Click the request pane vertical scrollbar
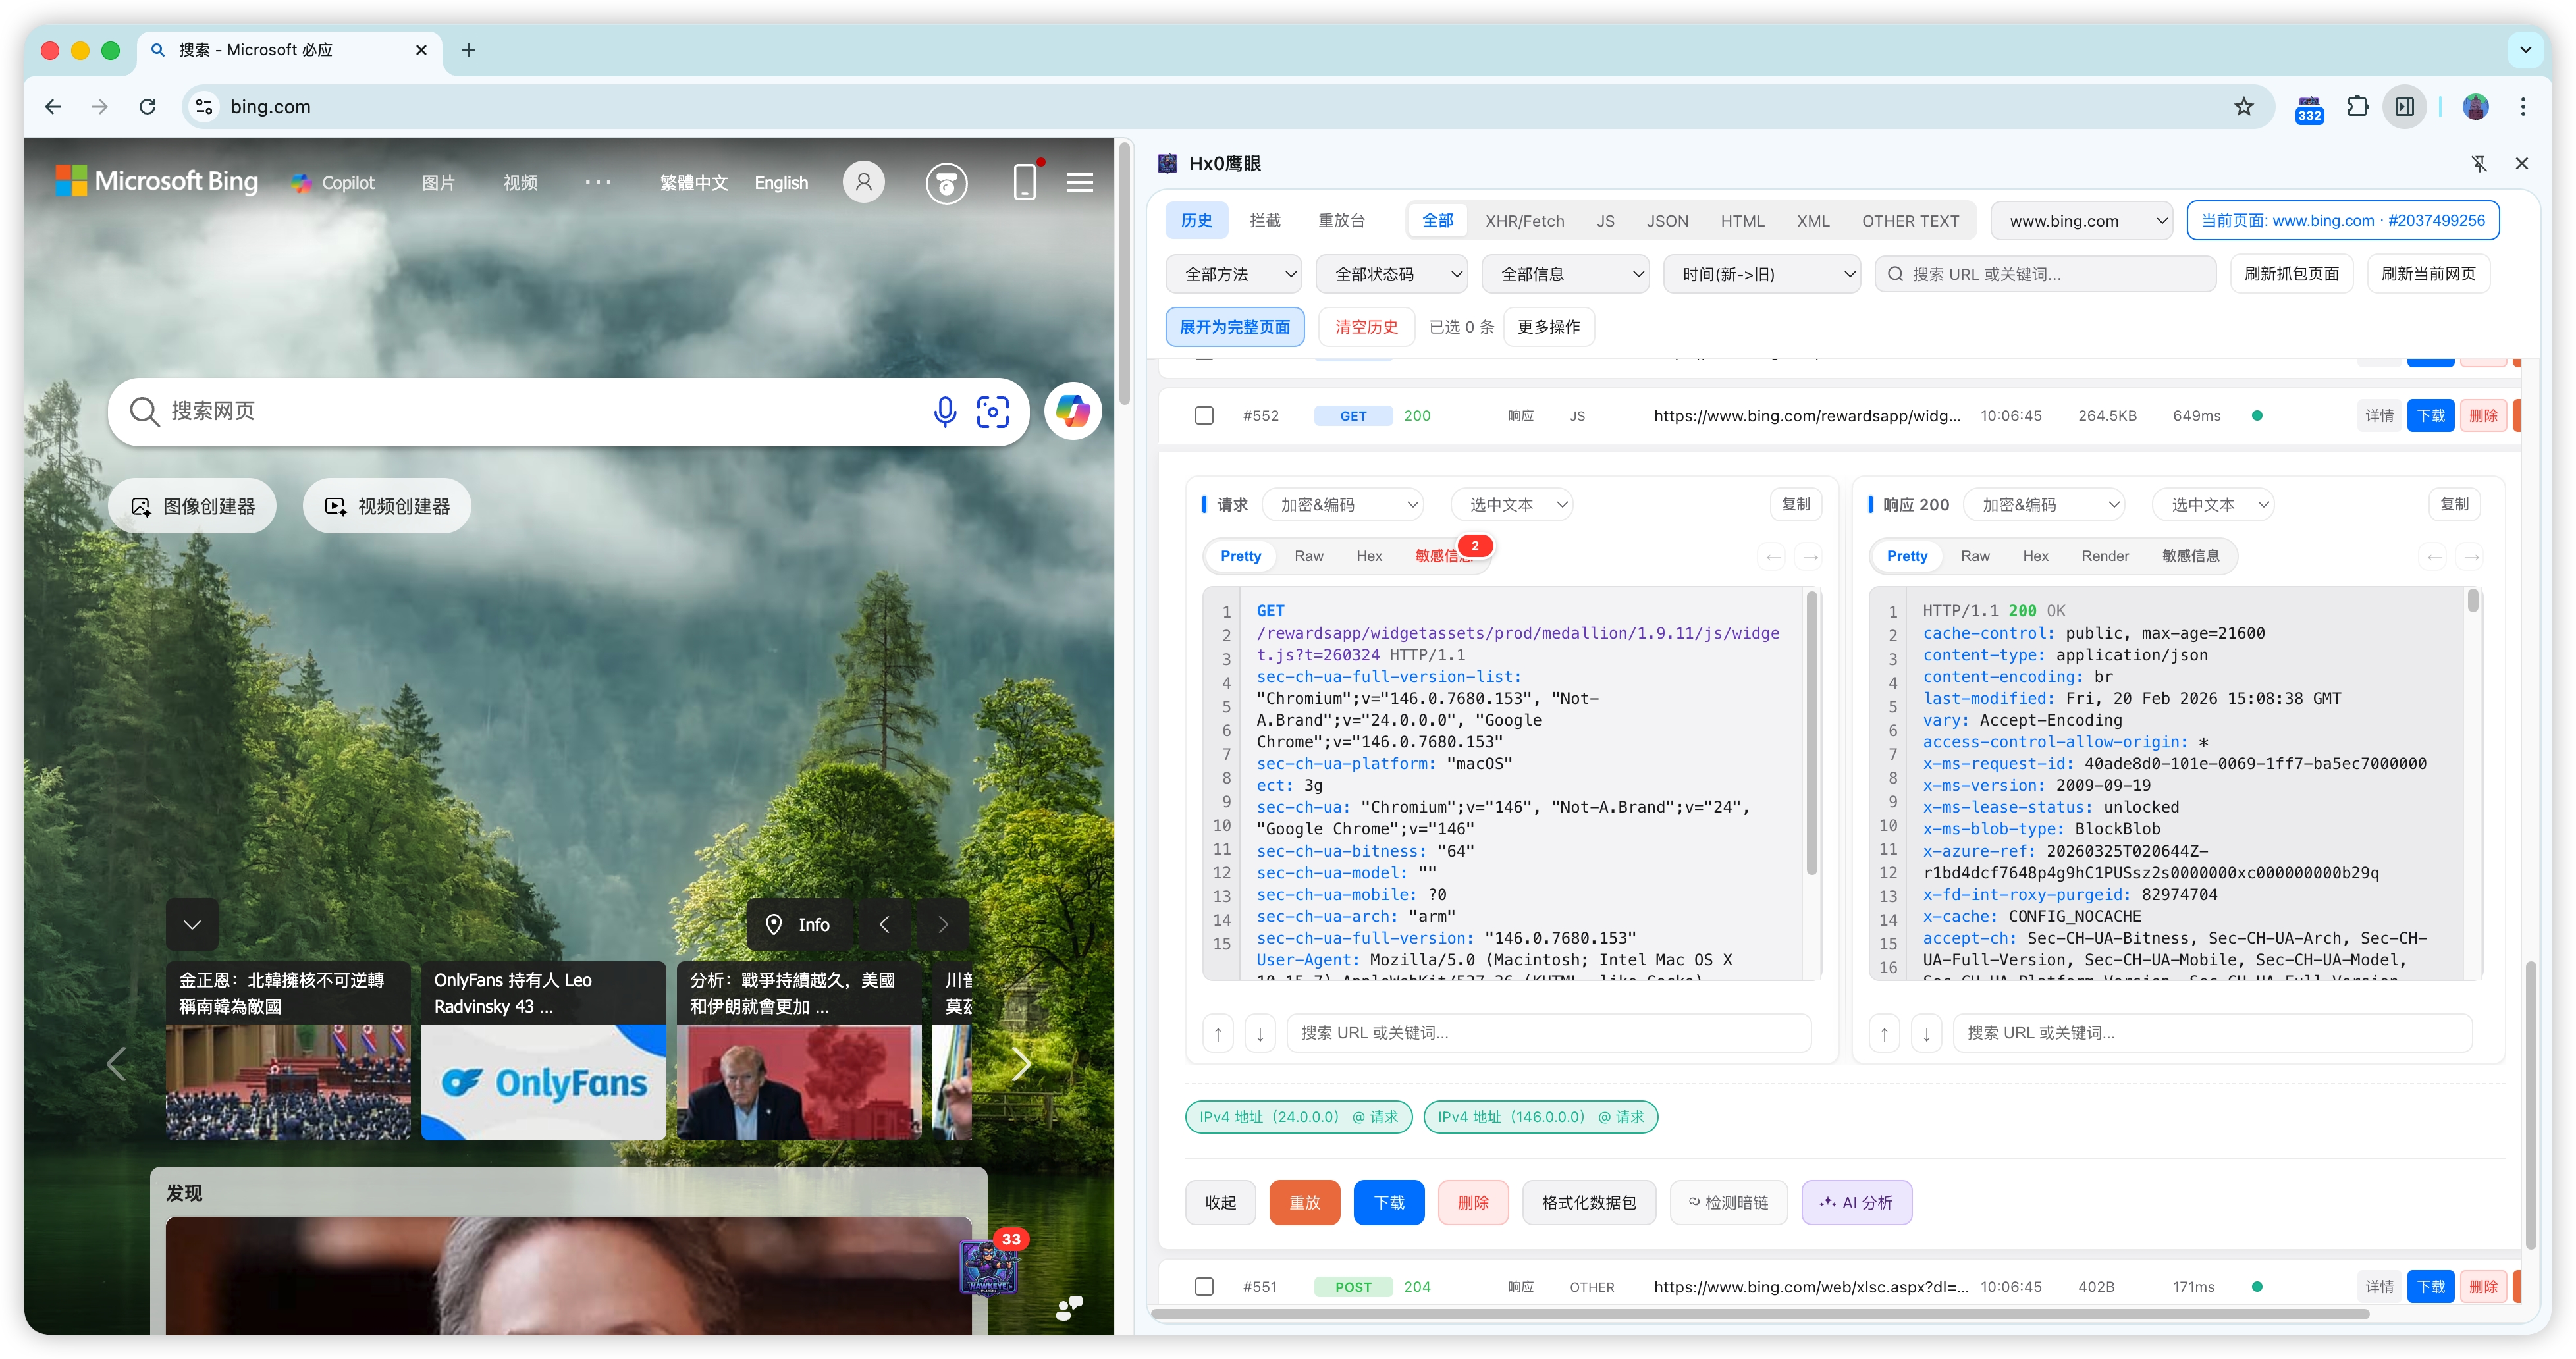 1811,735
